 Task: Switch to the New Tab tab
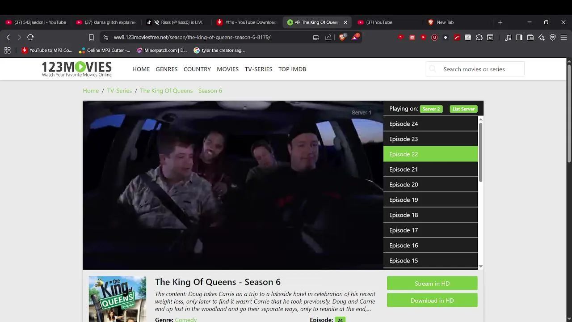[457, 22]
